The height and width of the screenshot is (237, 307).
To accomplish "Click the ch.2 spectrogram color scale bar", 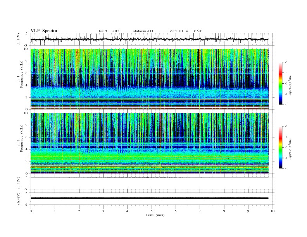I will tap(280, 148).
